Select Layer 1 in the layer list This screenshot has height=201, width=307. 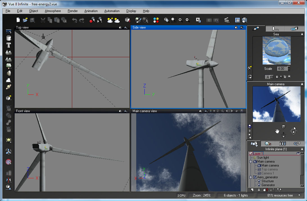(x=258, y=154)
